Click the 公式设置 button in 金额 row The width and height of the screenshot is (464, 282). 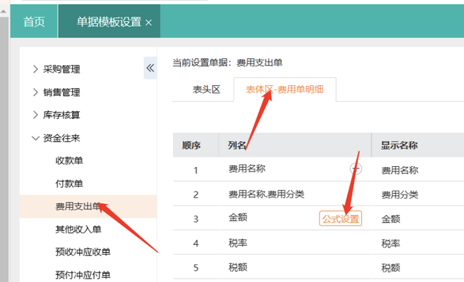coord(340,218)
